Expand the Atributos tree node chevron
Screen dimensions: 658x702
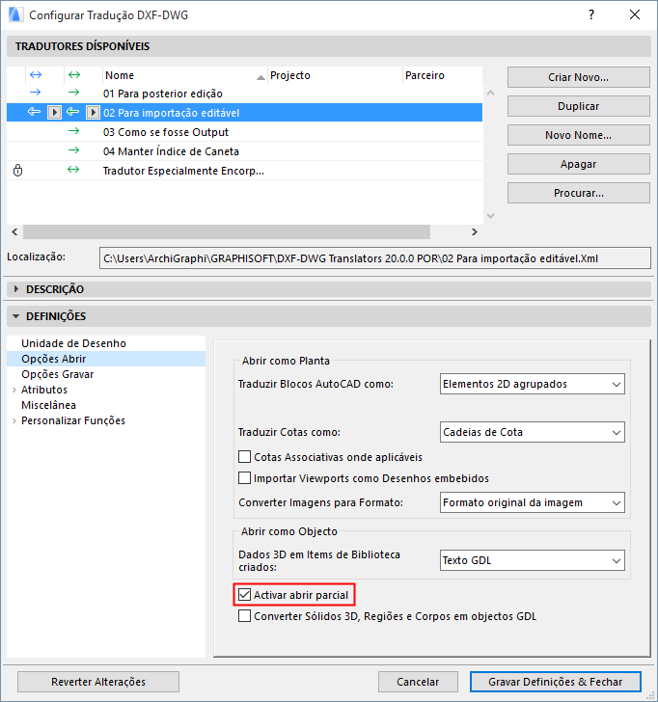(14, 390)
